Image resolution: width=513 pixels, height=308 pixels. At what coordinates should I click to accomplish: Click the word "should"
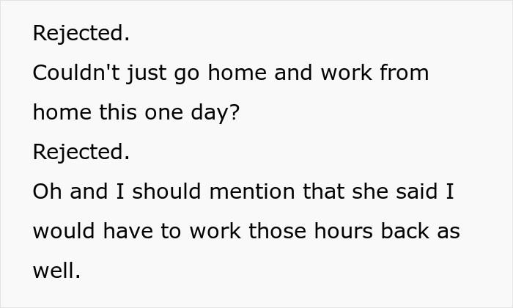[x=166, y=191]
